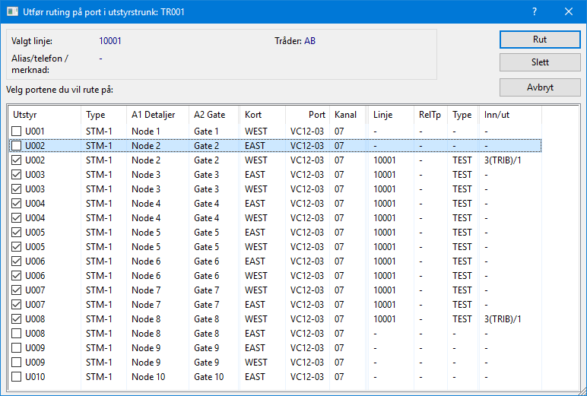Click the Kanal column header
Screen dimensions: 587x396
347,115
